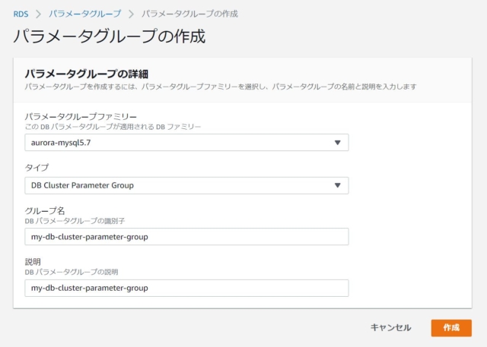Screen dimensions: 487x347
Task: Open the aurora-mysql5.7 family dropdown
Action: 186,143
